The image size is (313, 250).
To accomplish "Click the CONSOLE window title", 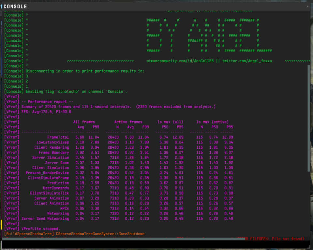I will (x=15, y=7).
